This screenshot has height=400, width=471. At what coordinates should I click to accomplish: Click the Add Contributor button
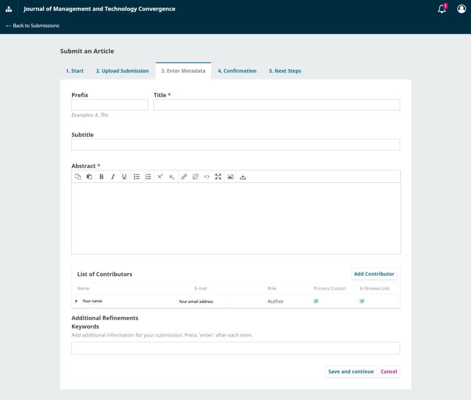[x=374, y=274]
